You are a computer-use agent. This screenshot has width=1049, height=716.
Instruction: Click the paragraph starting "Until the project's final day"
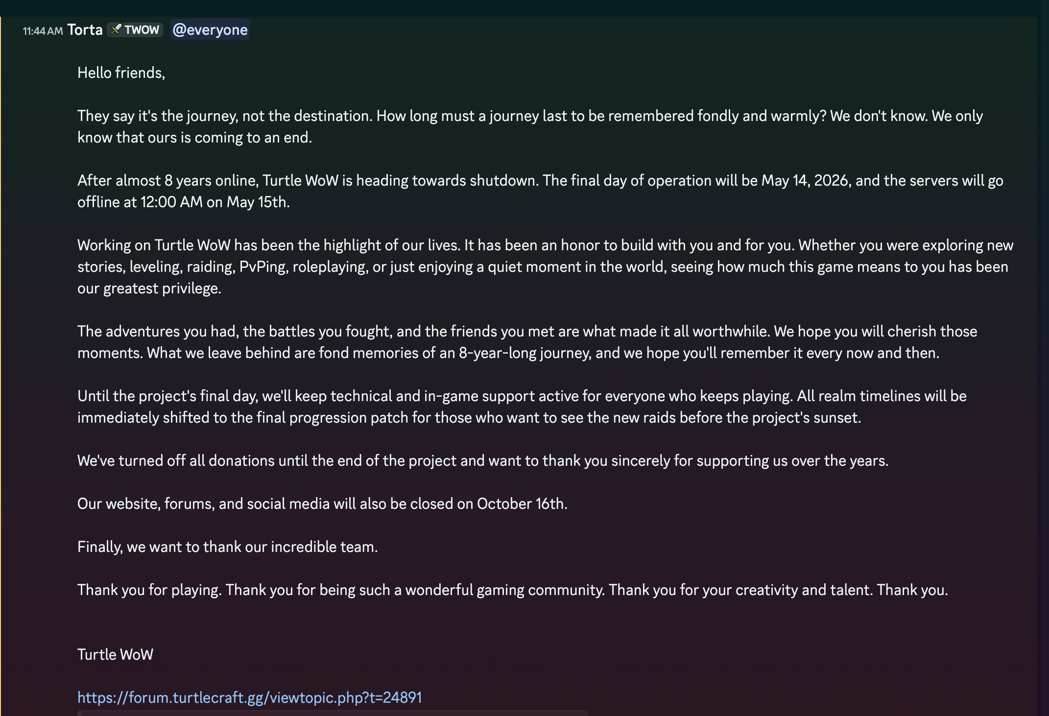(522, 406)
